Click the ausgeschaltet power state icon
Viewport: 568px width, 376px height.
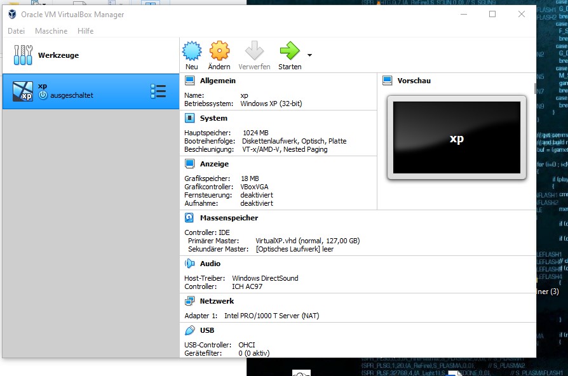[43, 95]
